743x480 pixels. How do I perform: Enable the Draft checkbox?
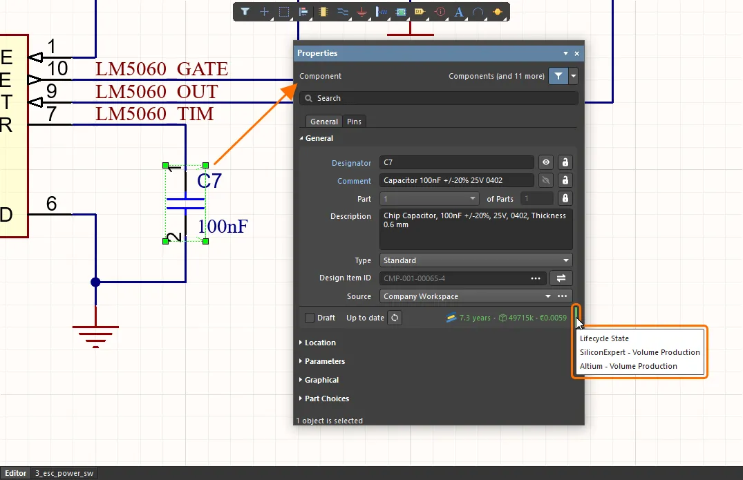click(310, 318)
